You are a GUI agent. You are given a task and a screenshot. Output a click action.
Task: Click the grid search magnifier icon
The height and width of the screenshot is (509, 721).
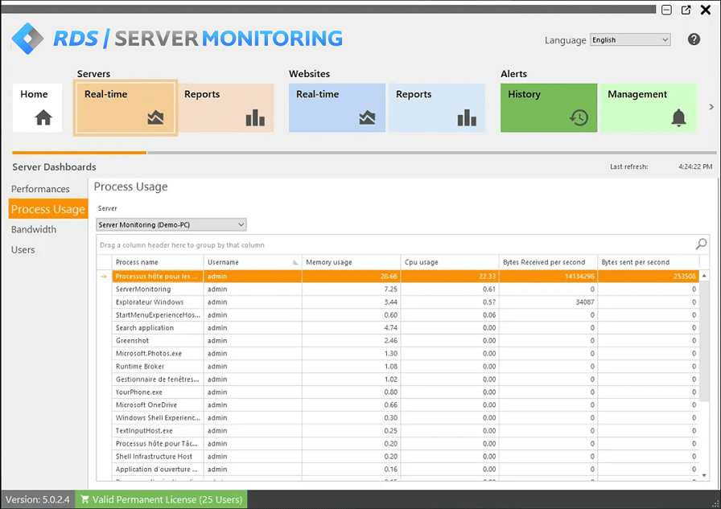701,244
